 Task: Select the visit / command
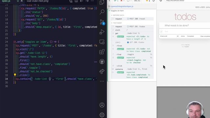click(132, 30)
